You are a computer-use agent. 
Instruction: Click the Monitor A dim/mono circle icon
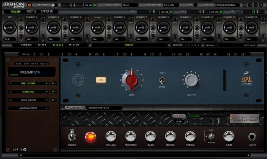point(53,5)
